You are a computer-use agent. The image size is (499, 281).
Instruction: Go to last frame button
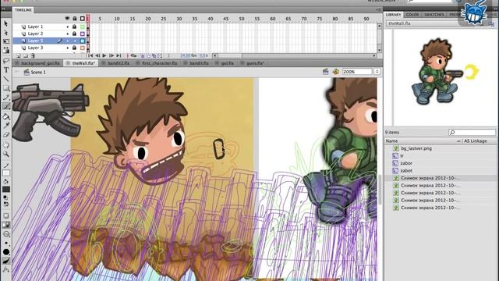pos(119,55)
